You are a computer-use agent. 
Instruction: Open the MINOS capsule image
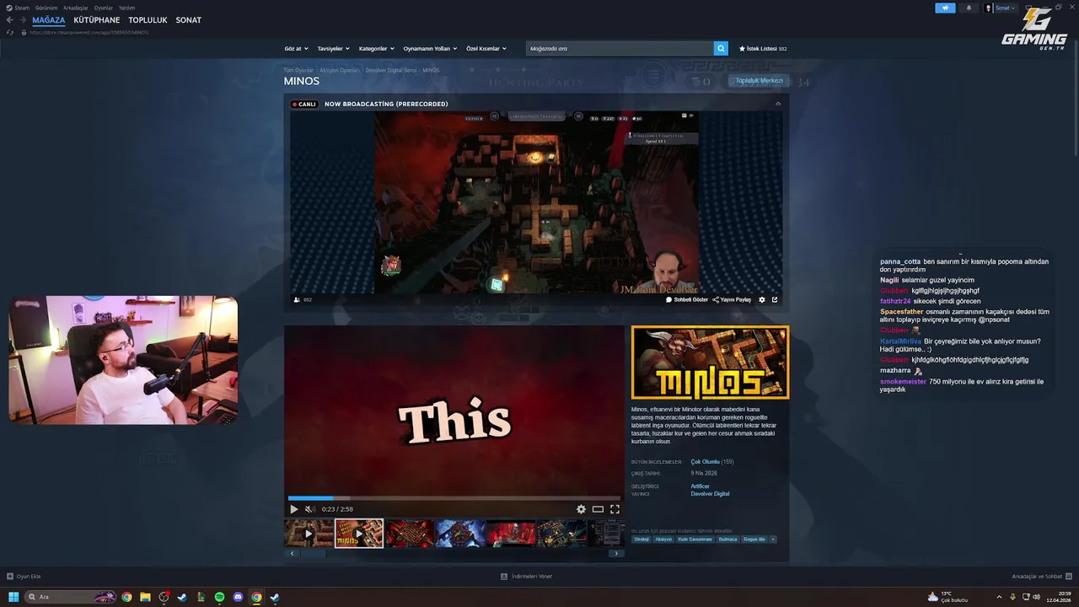[710, 363]
